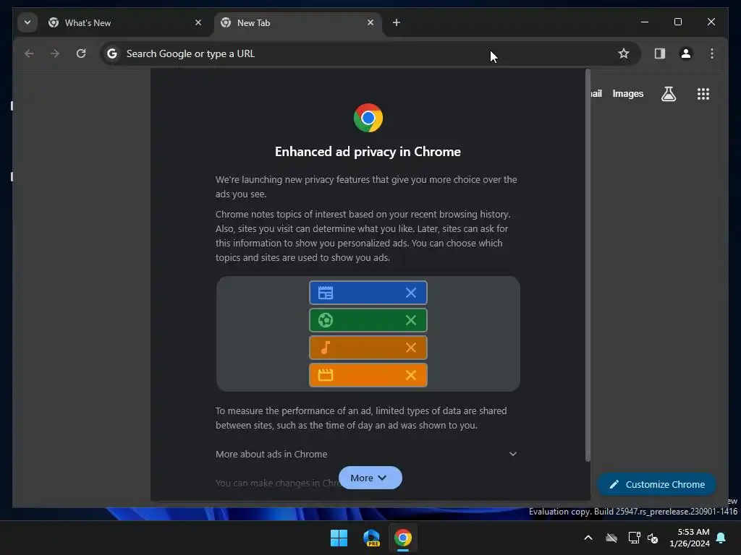Open the tab search dropdown arrow
Screen dimensions: 741x555
point(27,22)
